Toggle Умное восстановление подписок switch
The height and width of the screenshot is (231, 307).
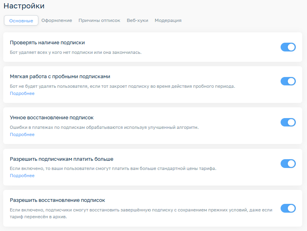click(288, 122)
